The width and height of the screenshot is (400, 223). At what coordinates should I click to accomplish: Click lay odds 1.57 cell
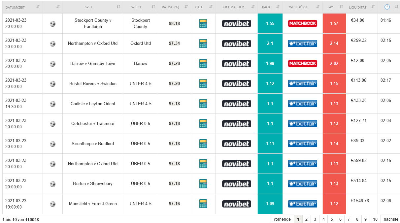pos(334,23)
